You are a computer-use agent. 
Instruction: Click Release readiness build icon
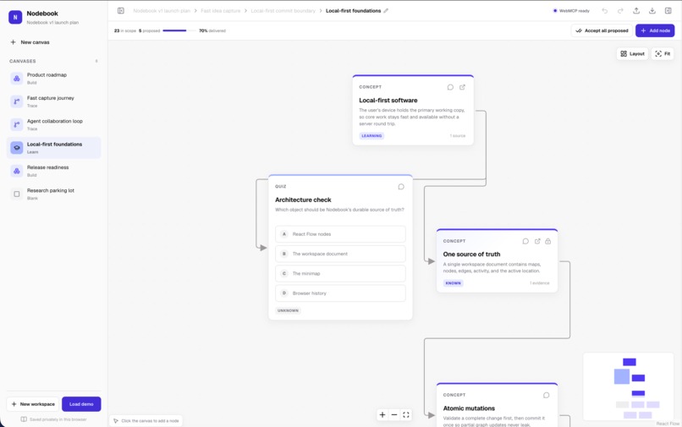(x=17, y=171)
